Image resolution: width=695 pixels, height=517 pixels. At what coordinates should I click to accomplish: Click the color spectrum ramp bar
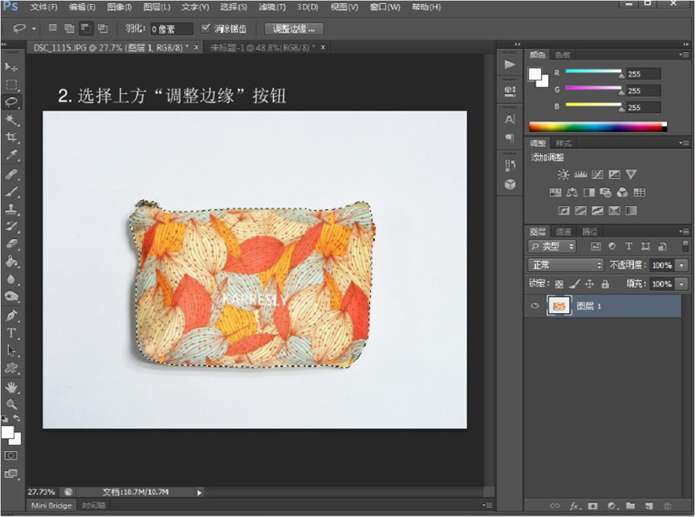(x=597, y=127)
